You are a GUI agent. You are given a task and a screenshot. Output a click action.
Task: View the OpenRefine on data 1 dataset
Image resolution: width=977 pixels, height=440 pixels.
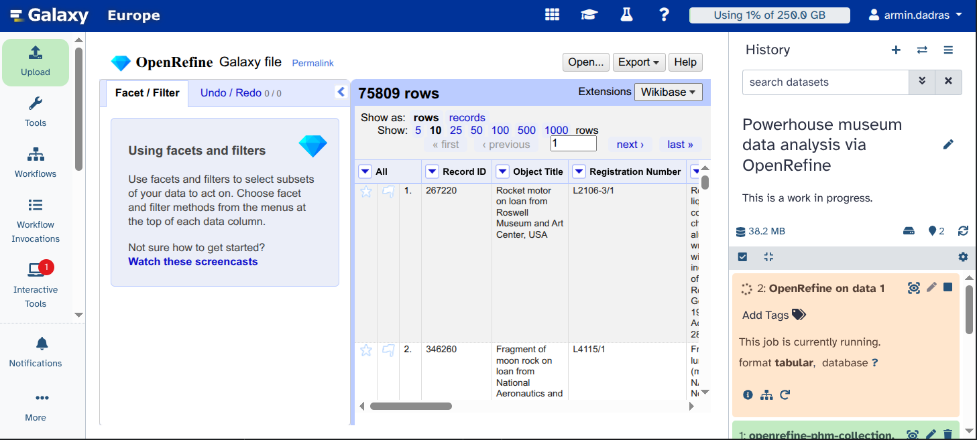[913, 288]
